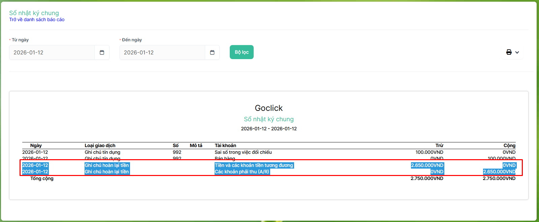Open the Từ ngày calendar picker icon
This screenshot has width=539, height=222.
pyautogui.click(x=102, y=52)
